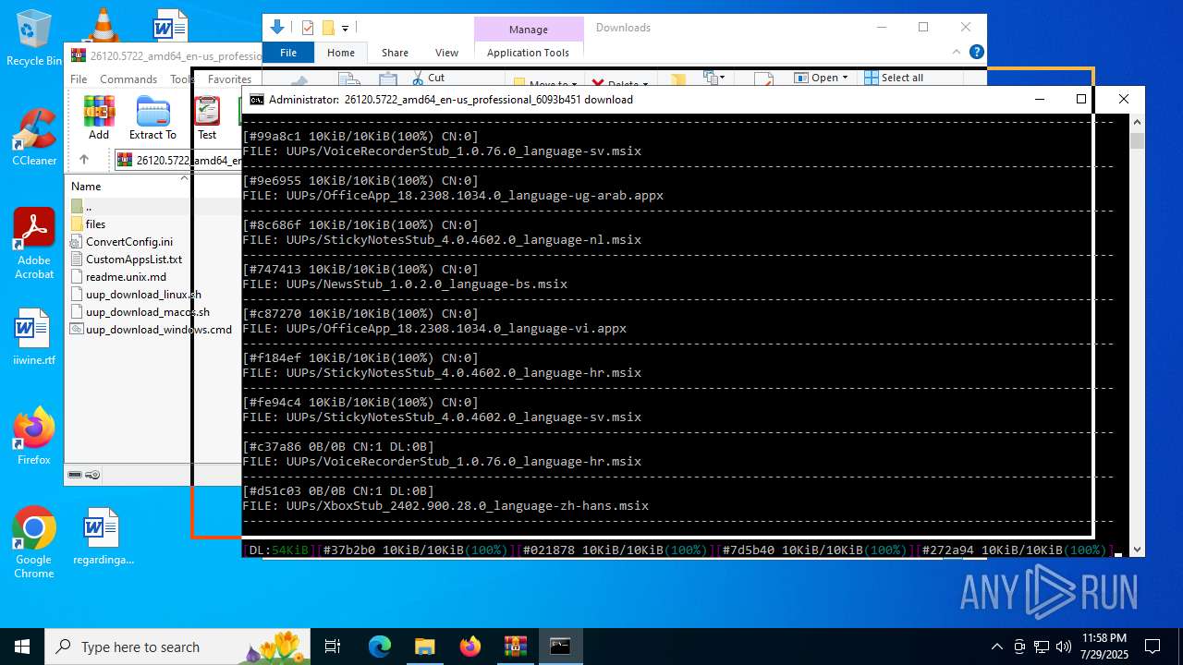
Task: Click the Extract To icon in WinRAR
Action: tap(152, 118)
